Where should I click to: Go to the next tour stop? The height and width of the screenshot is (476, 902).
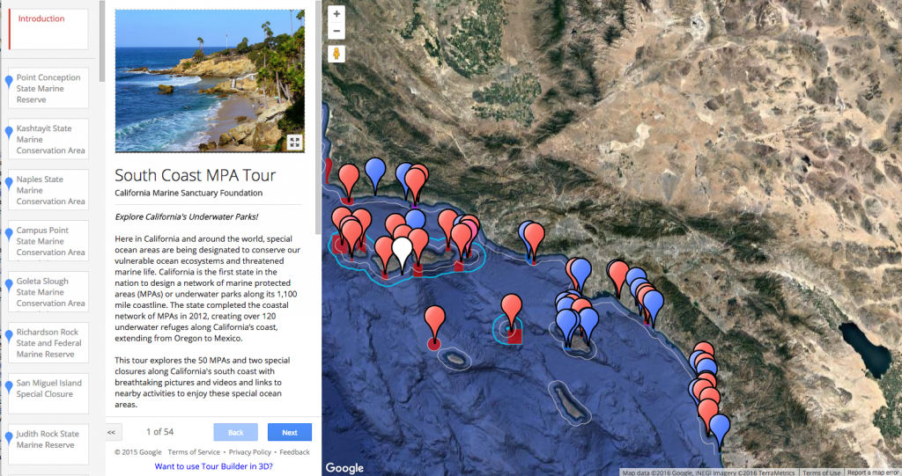tap(290, 432)
